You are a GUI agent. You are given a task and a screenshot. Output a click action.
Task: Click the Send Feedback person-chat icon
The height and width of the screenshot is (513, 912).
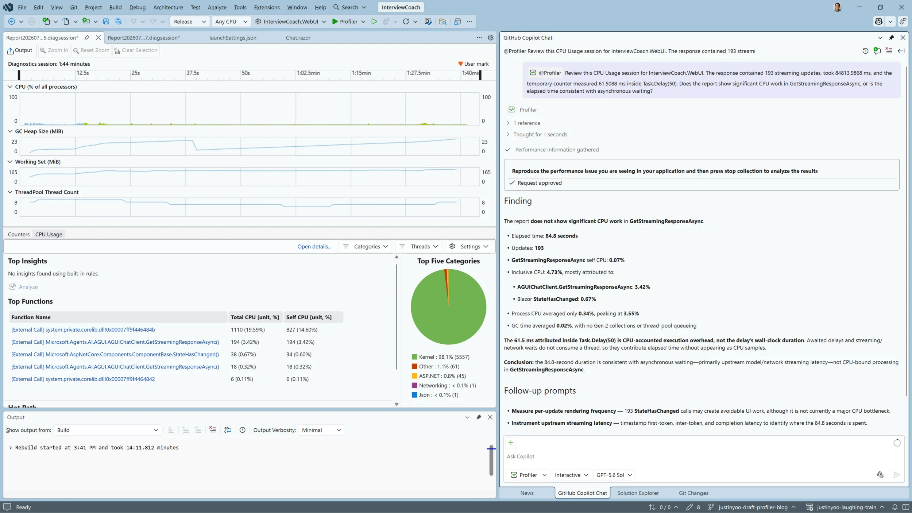click(903, 22)
